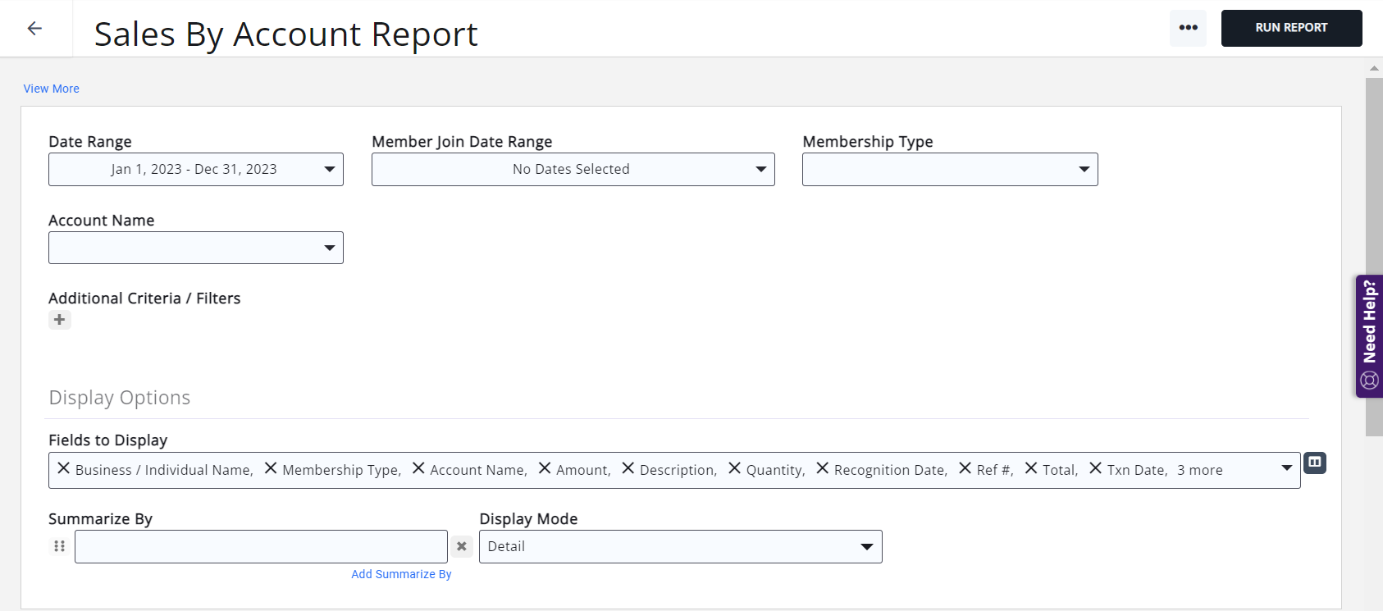The image size is (1383, 611).
Task: Remove the Amount field tag
Action: 545,468
